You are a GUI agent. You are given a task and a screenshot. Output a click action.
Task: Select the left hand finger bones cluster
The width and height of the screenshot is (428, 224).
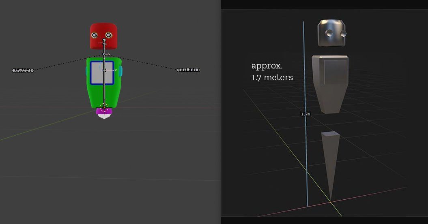click(23, 70)
